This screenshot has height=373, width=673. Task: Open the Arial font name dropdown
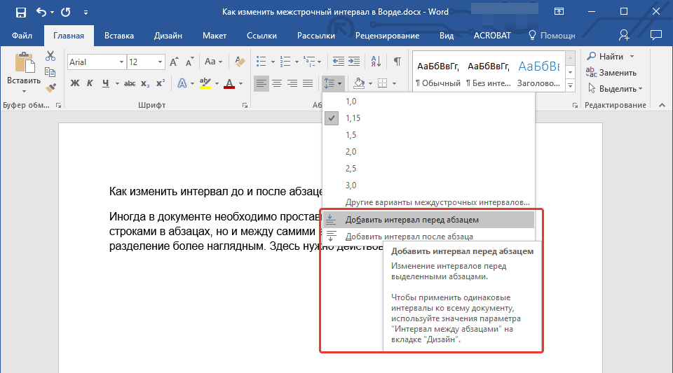(x=122, y=62)
